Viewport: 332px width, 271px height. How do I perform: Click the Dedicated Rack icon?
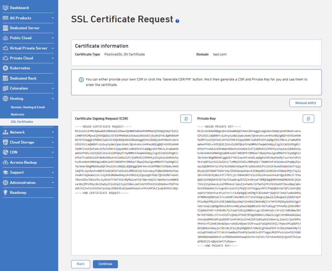click(x=6, y=78)
